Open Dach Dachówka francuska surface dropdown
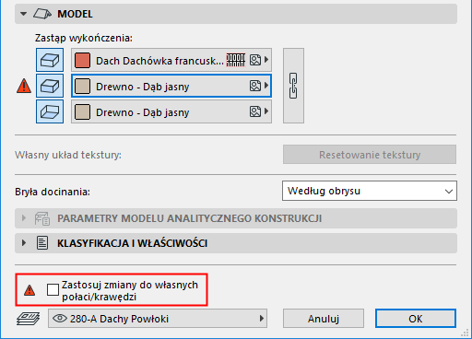472x339 pixels. [x=171, y=60]
